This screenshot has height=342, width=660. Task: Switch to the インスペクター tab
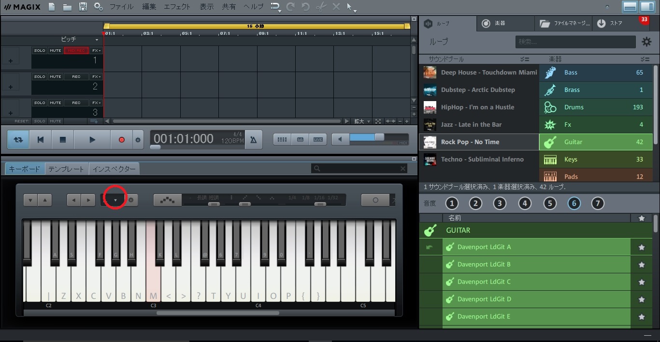[114, 169]
